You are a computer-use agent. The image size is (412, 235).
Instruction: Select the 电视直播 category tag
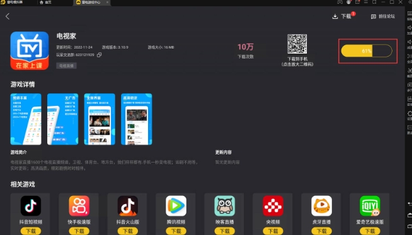(66, 66)
